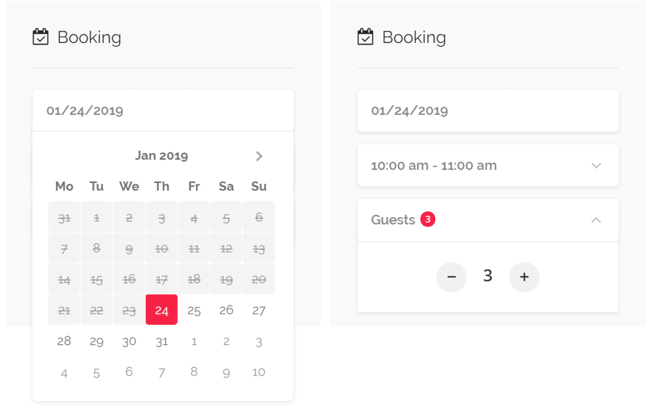653x418 pixels.
Task: Increase guest count with plus button
Action: [x=524, y=277]
